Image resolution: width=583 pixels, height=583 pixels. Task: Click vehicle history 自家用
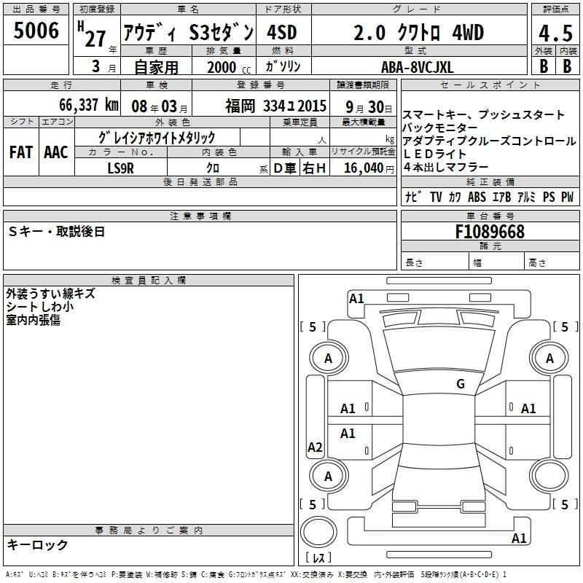coord(156,67)
